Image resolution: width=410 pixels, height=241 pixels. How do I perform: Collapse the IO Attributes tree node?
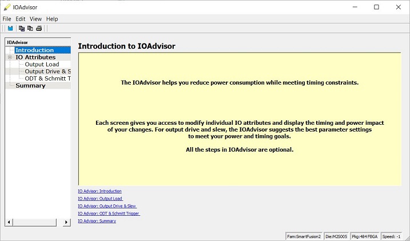pyautogui.click(x=10, y=57)
